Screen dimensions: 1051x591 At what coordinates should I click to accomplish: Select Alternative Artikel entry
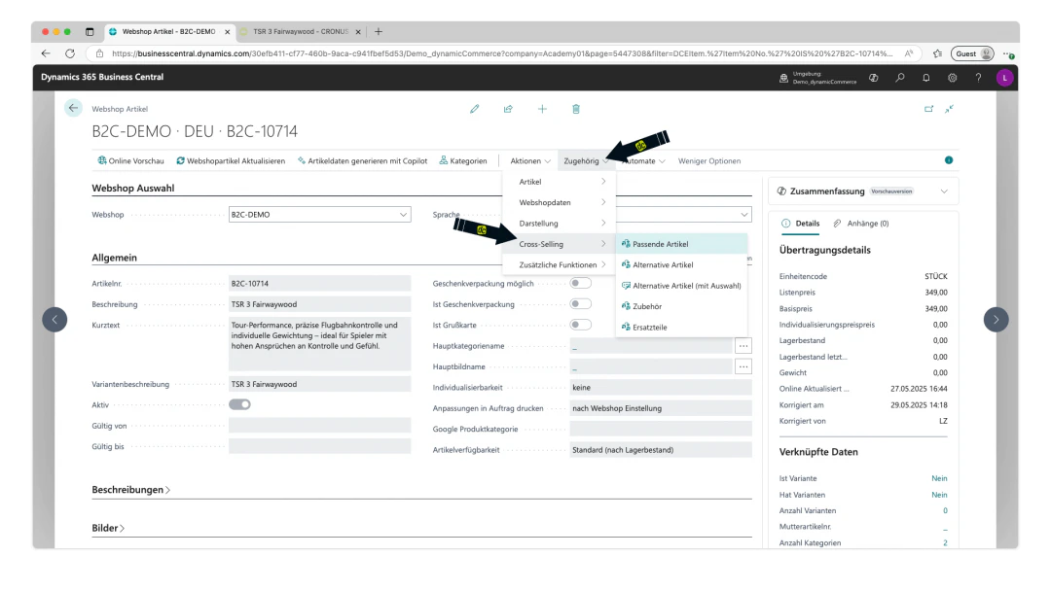click(681, 264)
